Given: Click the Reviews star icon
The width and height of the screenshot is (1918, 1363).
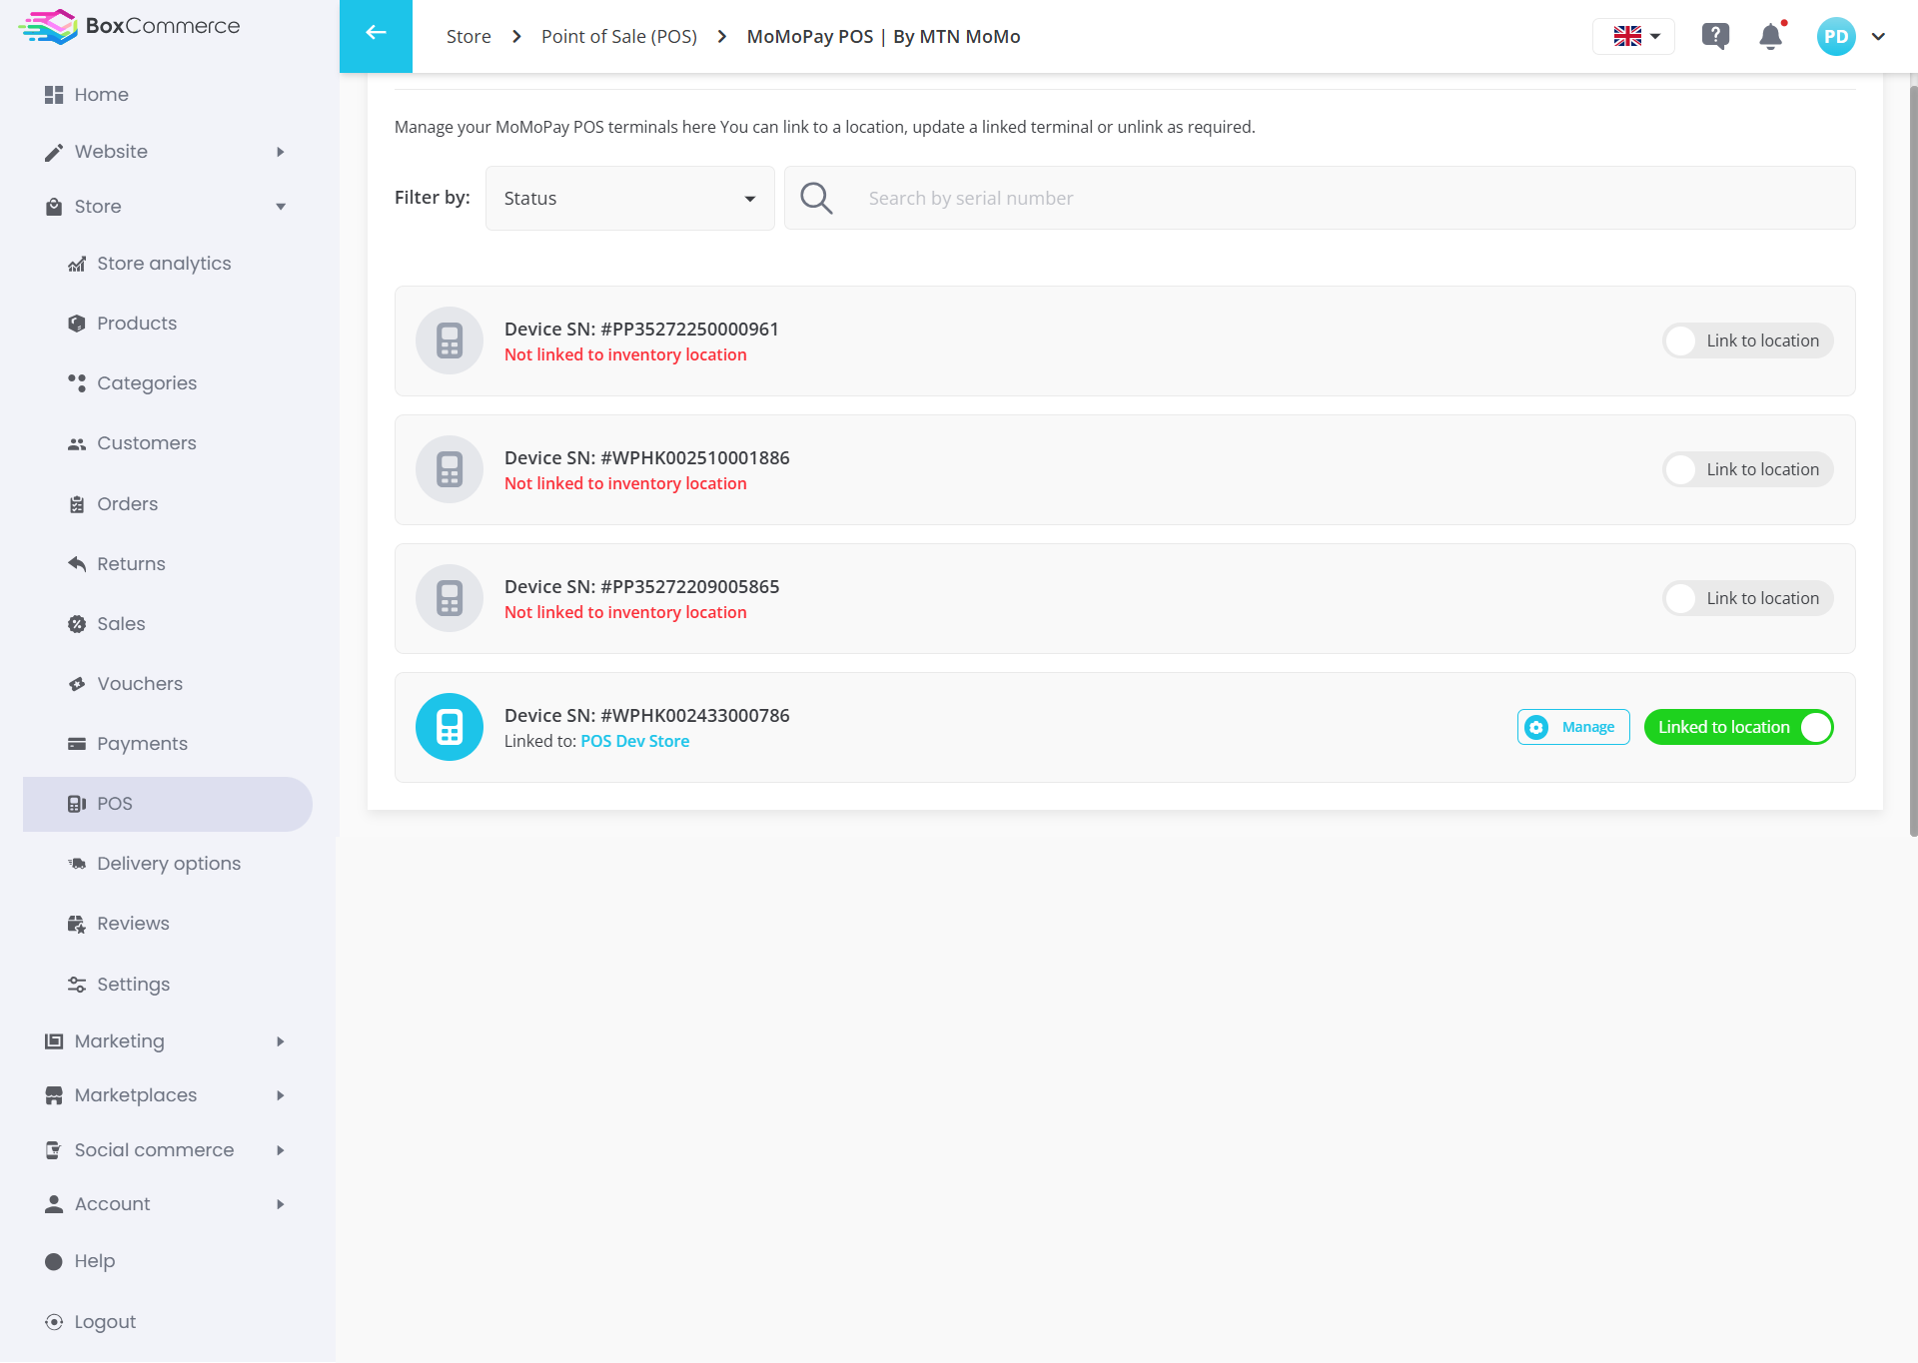Looking at the screenshot, I should [x=77, y=924].
